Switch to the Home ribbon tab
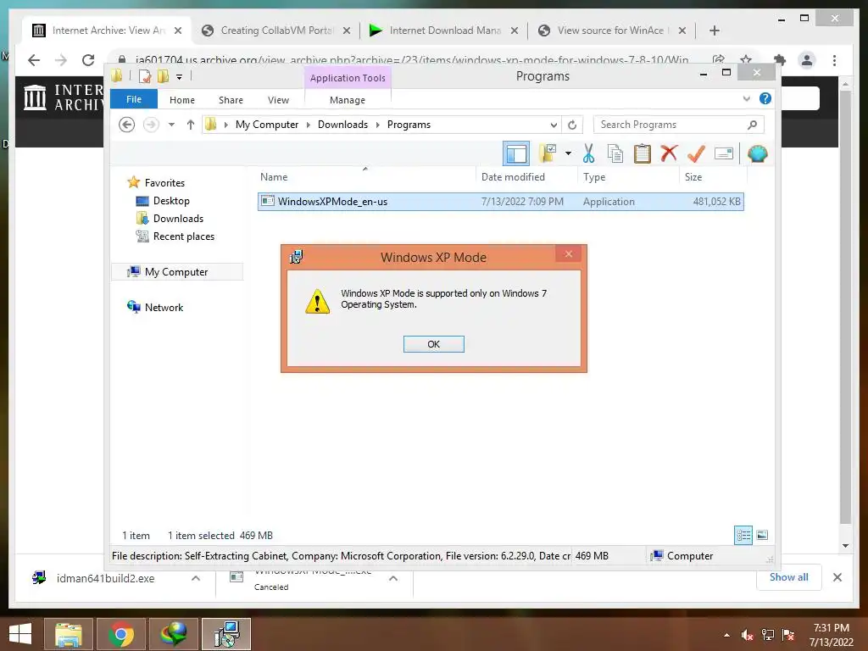 coord(182,100)
